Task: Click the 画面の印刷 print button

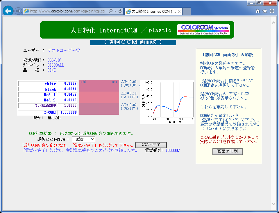Action: click(227, 151)
